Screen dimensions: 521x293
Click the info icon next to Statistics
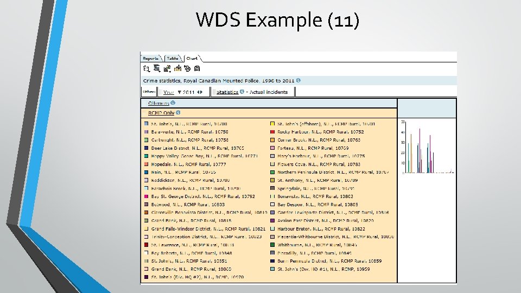pos(242,92)
